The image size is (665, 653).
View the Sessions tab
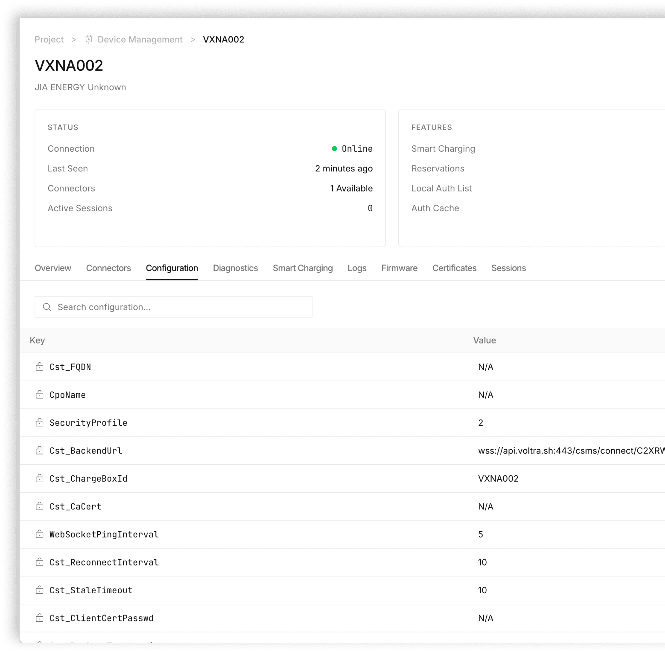pyautogui.click(x=508, y=268)
